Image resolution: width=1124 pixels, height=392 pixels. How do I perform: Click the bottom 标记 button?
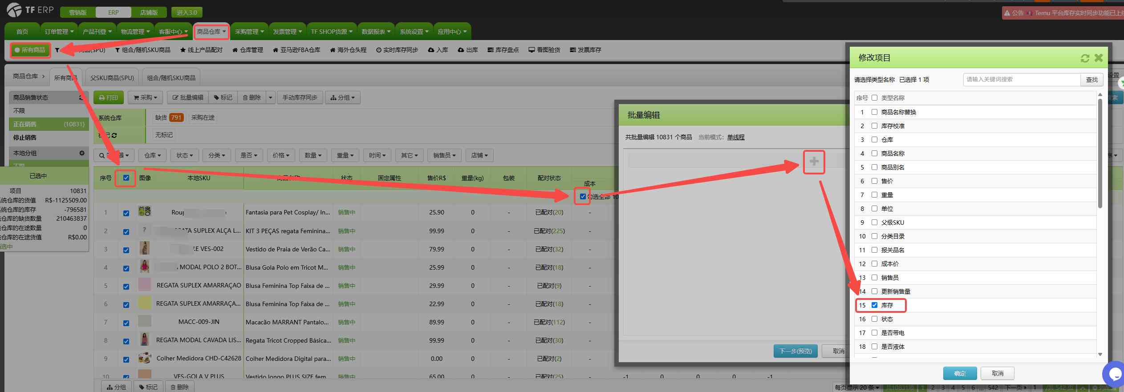148,387
